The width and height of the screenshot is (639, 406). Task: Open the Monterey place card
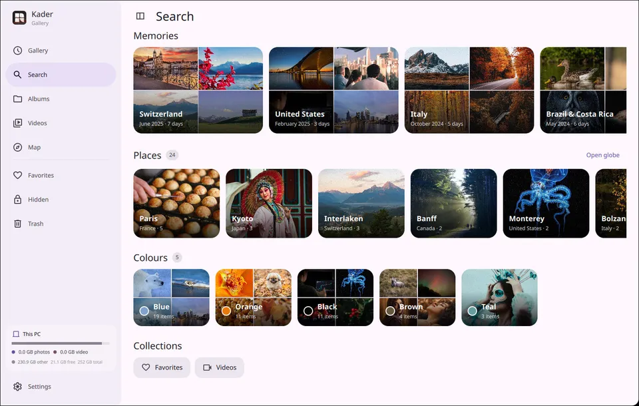546,204
